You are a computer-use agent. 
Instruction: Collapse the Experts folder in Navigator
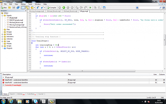(x=2, y=15)
